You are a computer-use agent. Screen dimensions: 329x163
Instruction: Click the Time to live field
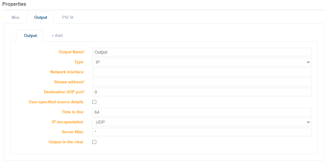point(202,112)
